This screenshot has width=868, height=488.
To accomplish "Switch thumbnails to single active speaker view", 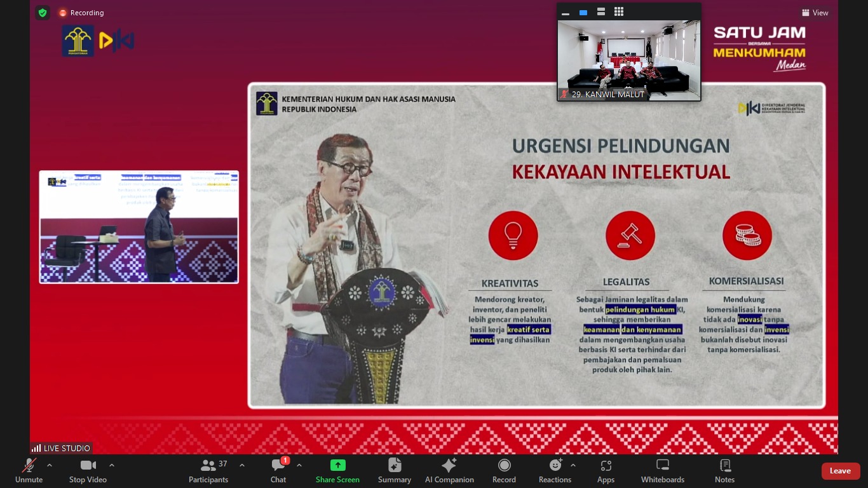I will click(583, 12).
